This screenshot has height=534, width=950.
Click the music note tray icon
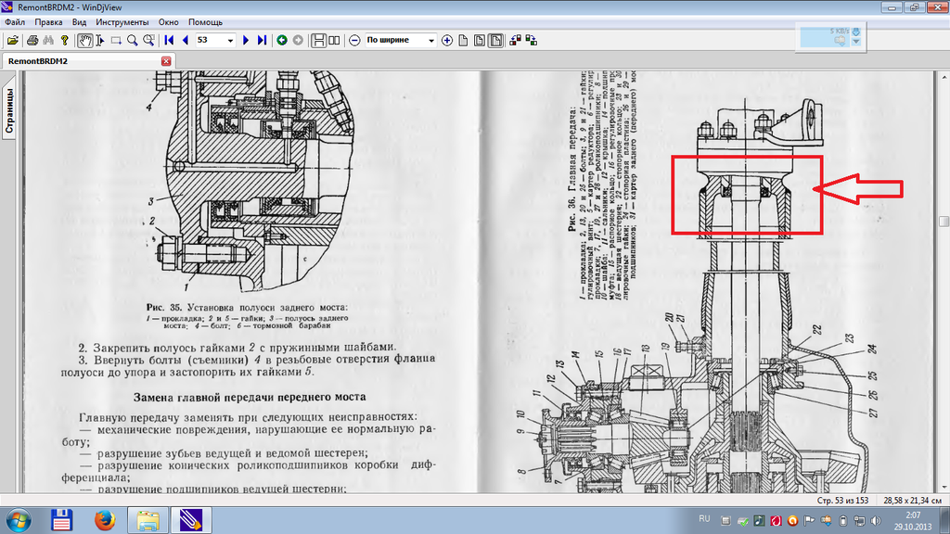pyautogui.click(x=759, y=521)
